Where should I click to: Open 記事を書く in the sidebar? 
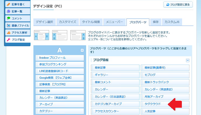pos(18,4)
